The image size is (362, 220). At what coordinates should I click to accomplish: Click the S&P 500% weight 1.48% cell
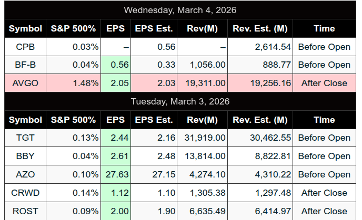[x=86, y=83]
